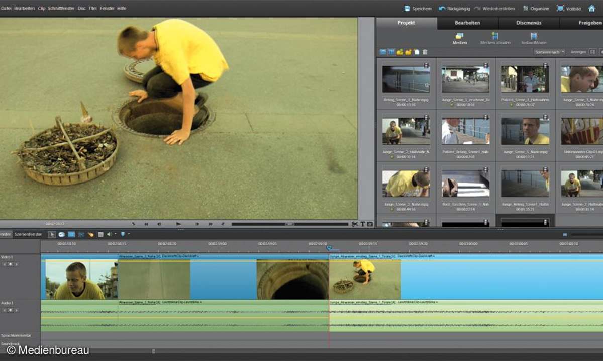Click the grey square icon in timeline toolbar

click(x=100, y=234)
